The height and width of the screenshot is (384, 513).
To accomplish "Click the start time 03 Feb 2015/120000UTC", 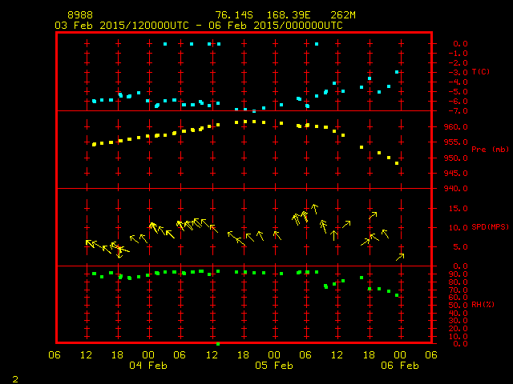I will pyautogui.click(x=120, y=25).
